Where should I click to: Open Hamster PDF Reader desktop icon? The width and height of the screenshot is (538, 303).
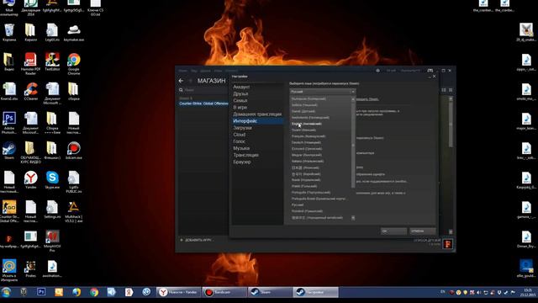(x=31, y=64)
